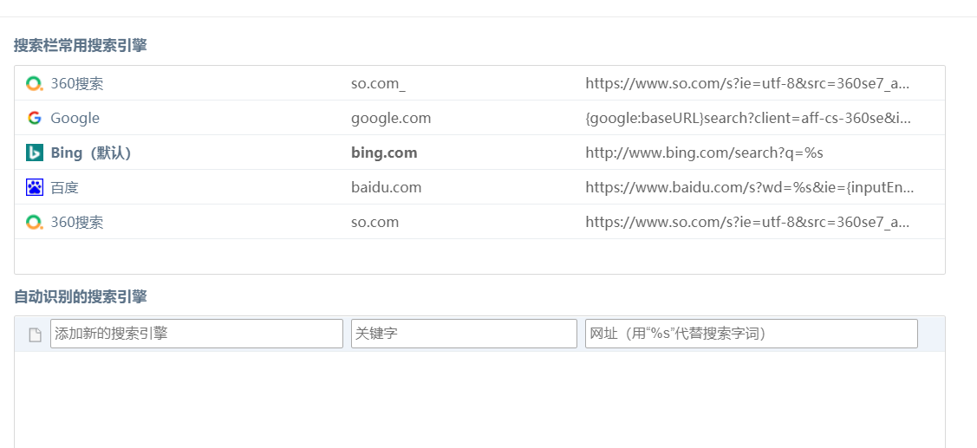
Task: Click the bing.com/search?q=%s URL cell
Action: coord(704,153)
